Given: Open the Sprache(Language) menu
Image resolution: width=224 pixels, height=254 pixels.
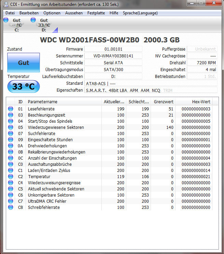Looking at the screenshot, I should coord(140,13).
